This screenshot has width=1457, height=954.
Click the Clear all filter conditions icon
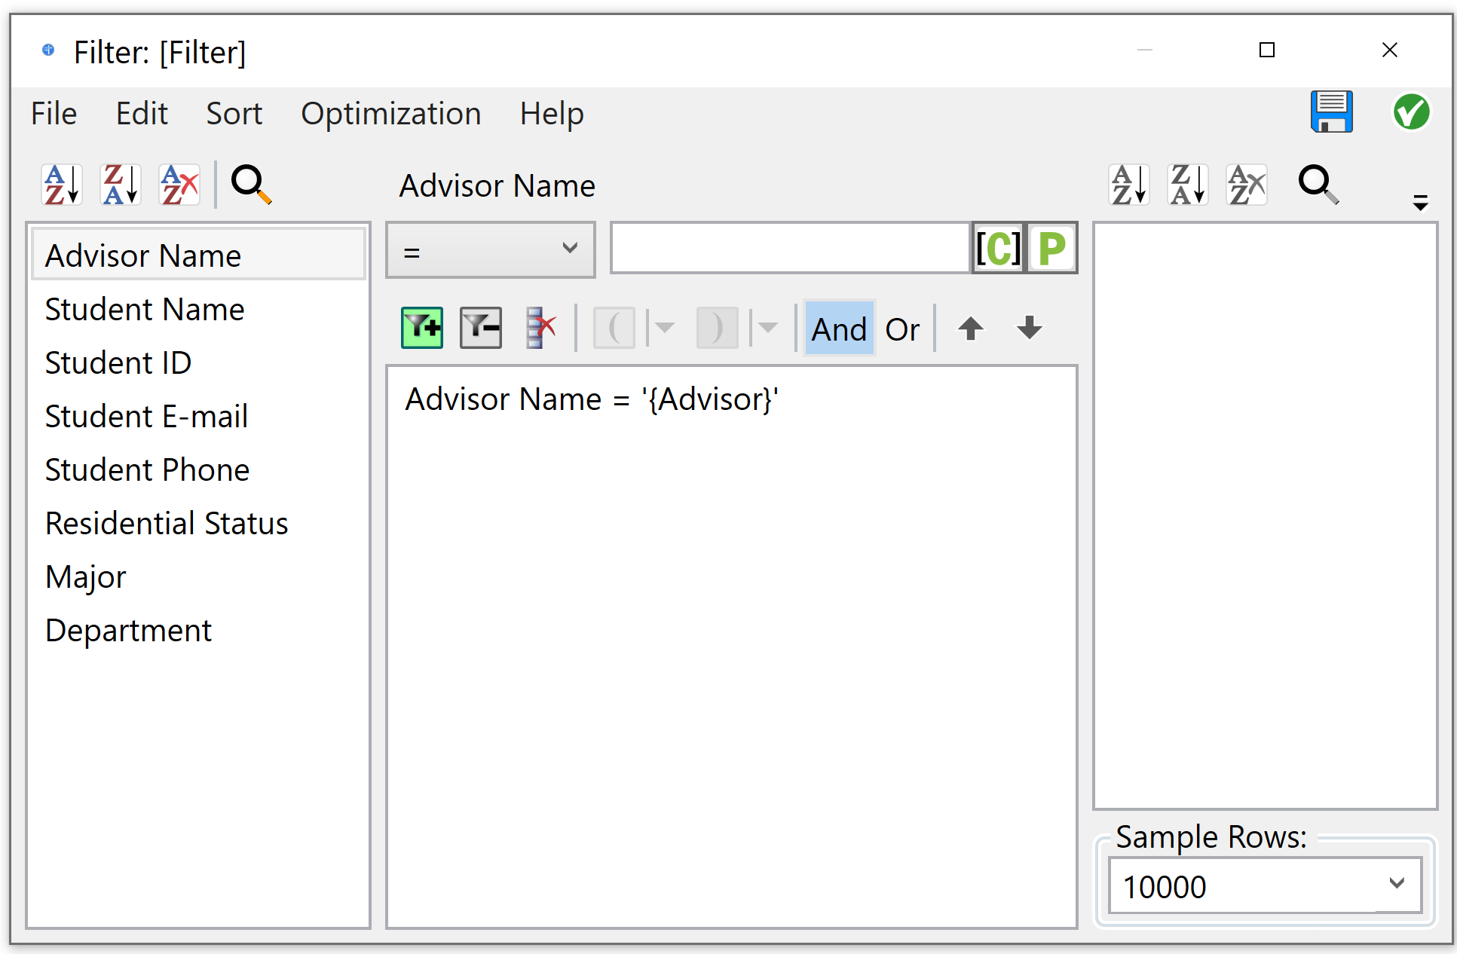540,328
